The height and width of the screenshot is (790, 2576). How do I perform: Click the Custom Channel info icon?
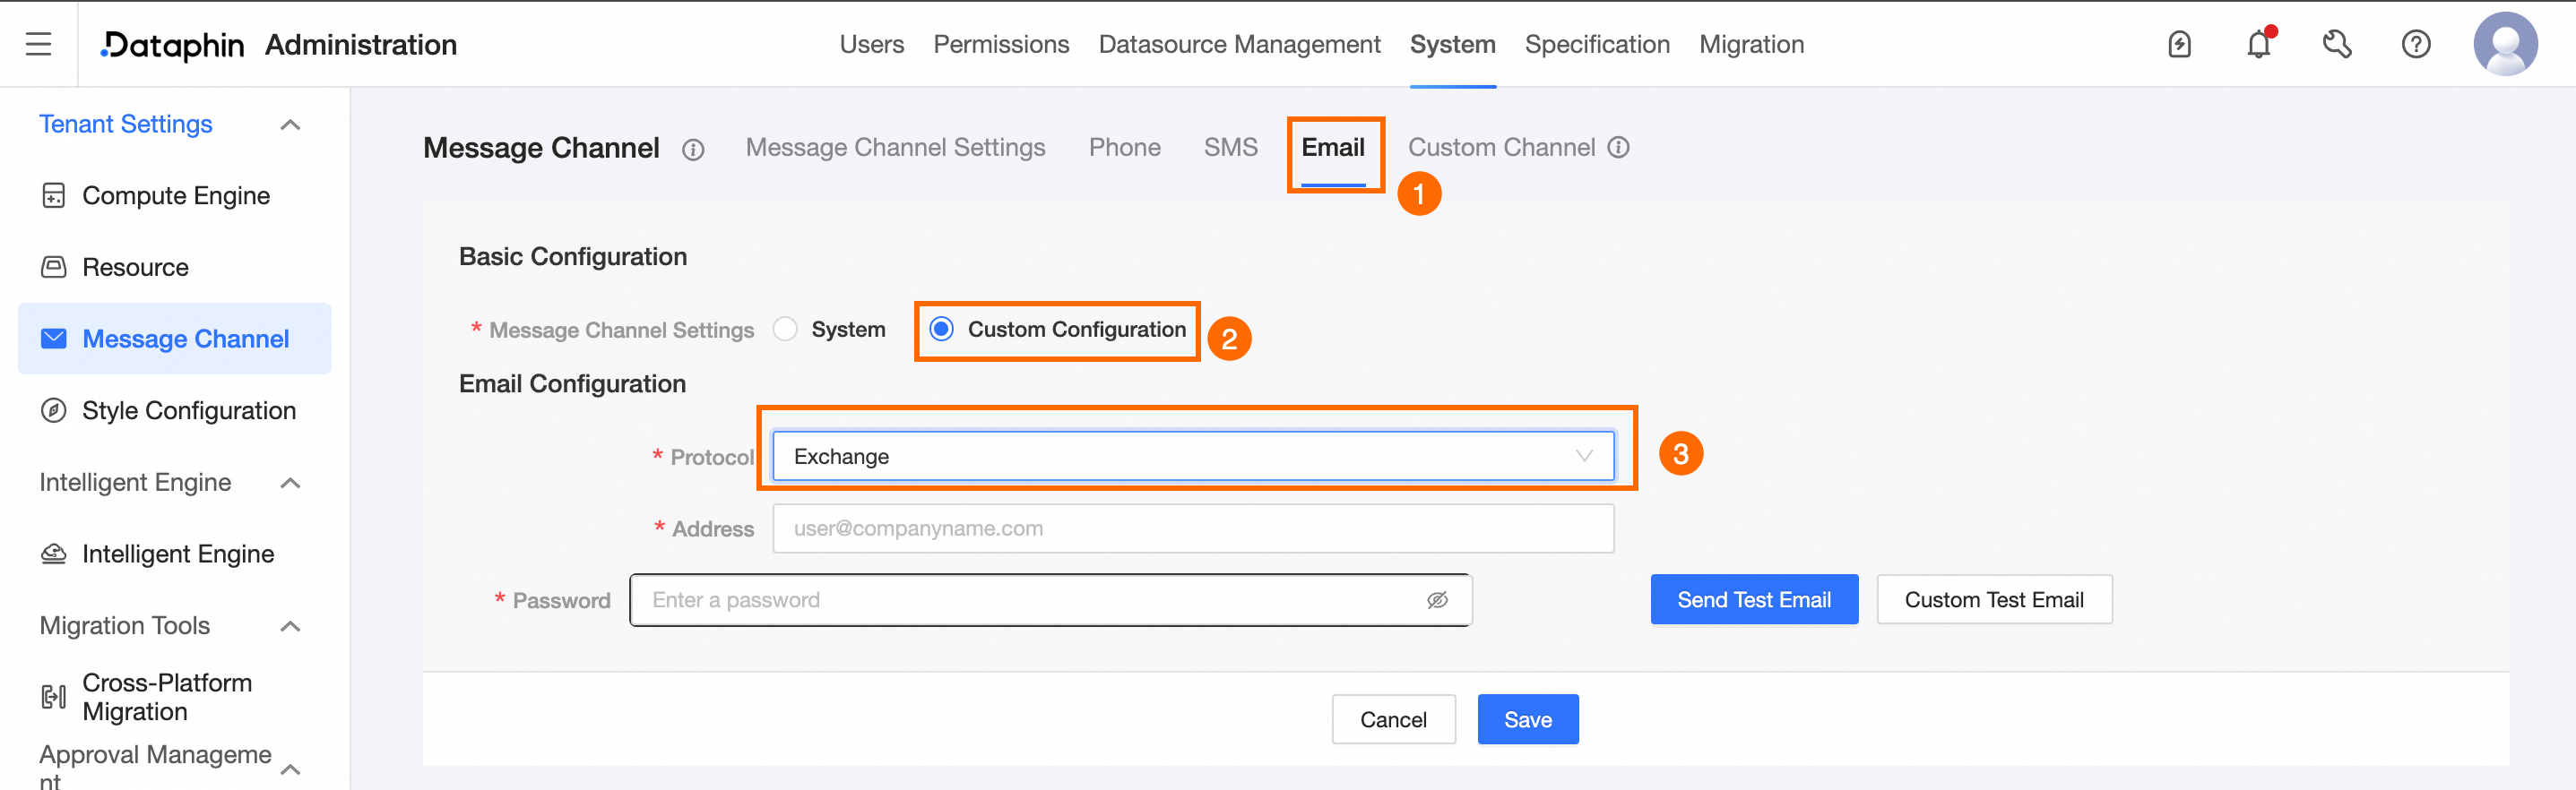(1619, 148)
